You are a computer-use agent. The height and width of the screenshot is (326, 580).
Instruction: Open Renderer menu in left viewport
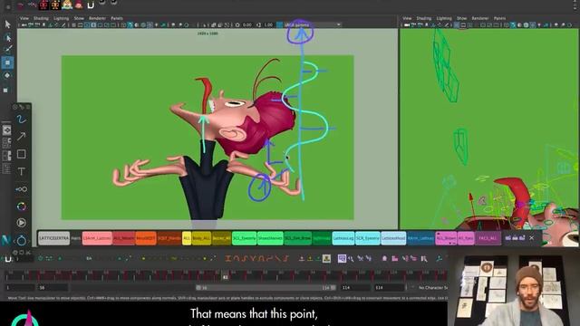click(97, 18)
